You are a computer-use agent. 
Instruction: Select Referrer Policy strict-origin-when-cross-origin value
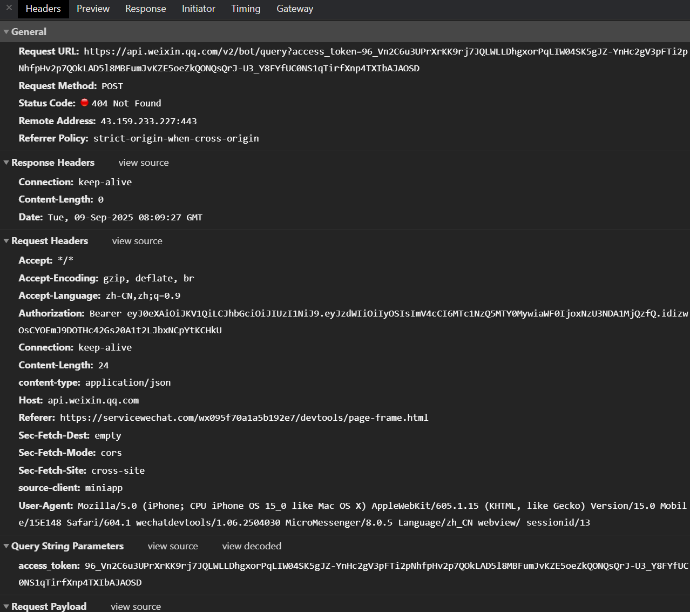click(176, 139)
